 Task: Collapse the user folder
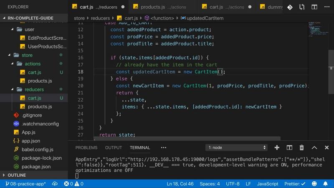[13, 29]
